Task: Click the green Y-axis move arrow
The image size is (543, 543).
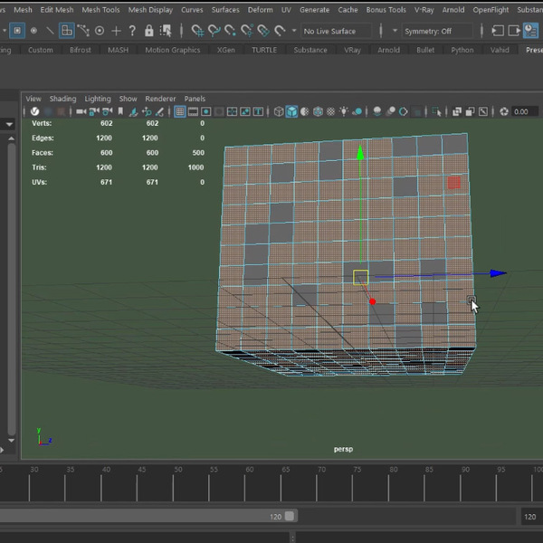Action: pos(360,152)
